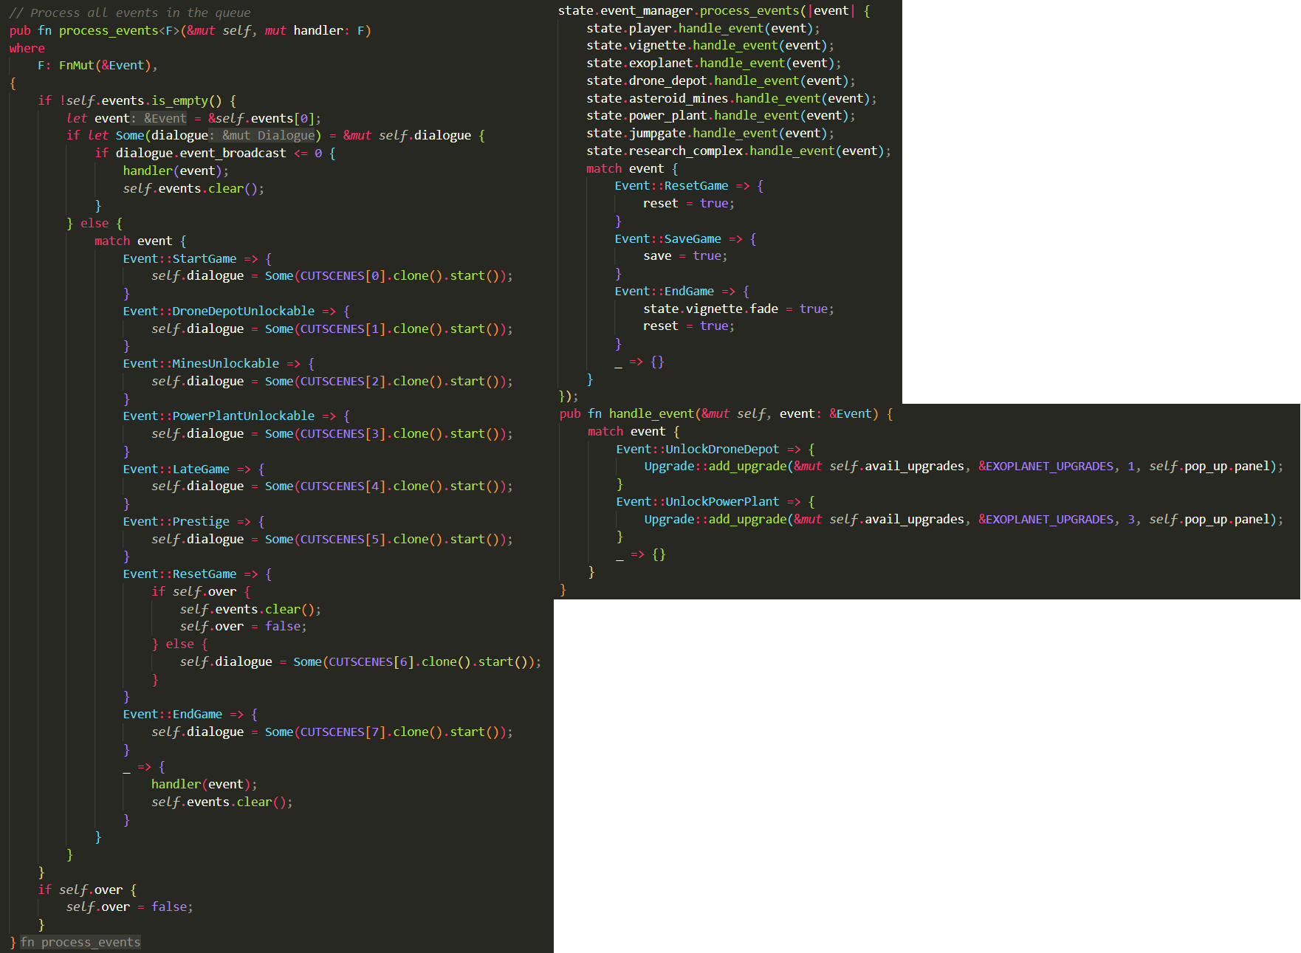This screenshot has height=953, width=1301.
Task: Click "state.player.handle_event(event);" line
Action: 703,28
